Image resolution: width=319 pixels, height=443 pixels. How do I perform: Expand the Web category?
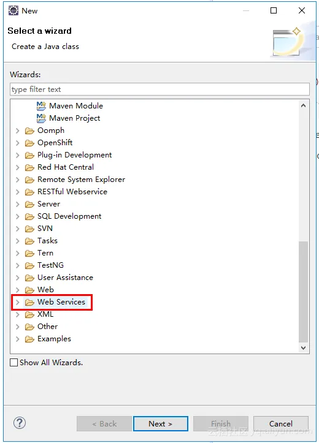pyautogui.click(x=18, y=290)
